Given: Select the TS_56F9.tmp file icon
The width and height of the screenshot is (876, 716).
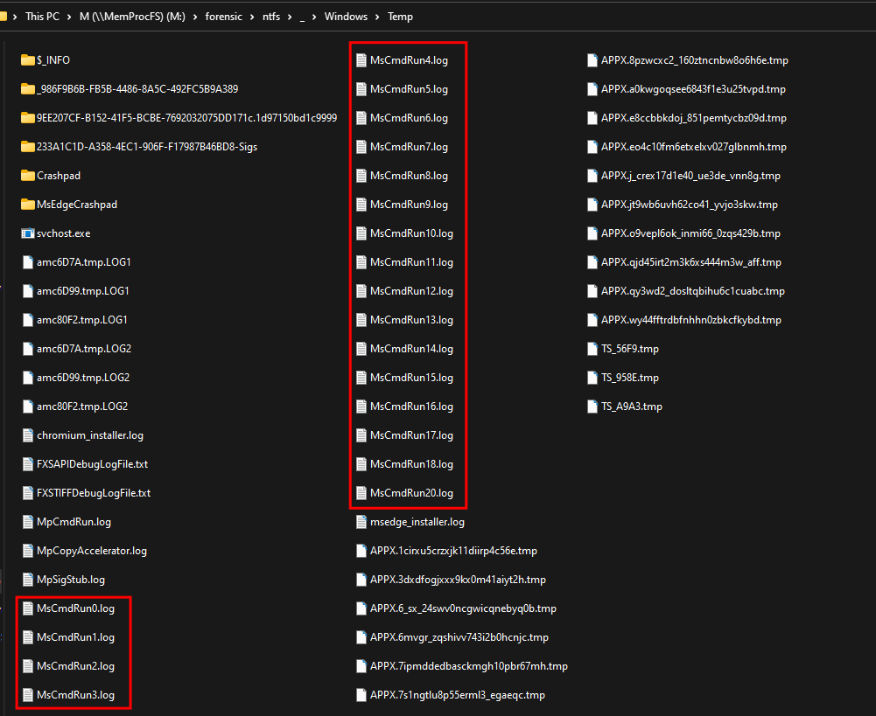Looking at the screenshot, I should 592,349.
